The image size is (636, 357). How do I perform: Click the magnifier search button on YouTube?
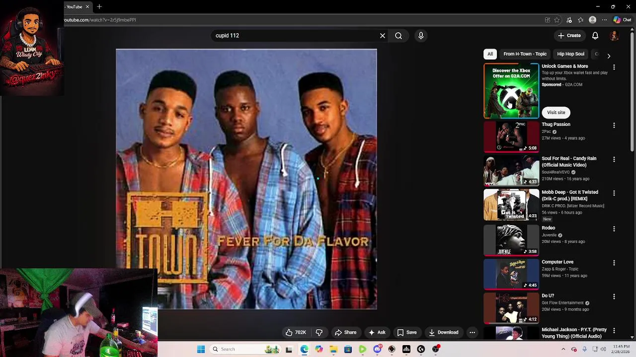pos(398,36)
